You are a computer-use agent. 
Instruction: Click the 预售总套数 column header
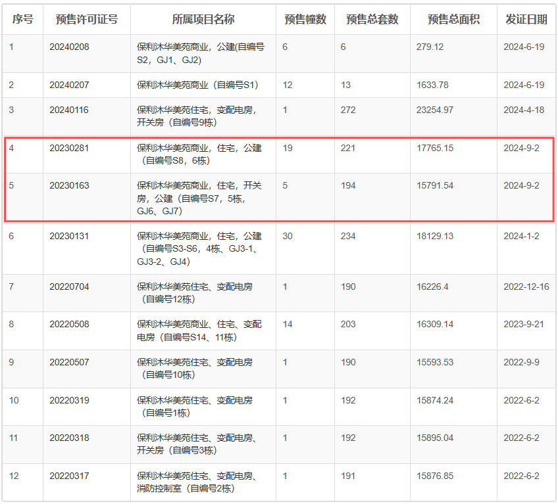point(372,19)
